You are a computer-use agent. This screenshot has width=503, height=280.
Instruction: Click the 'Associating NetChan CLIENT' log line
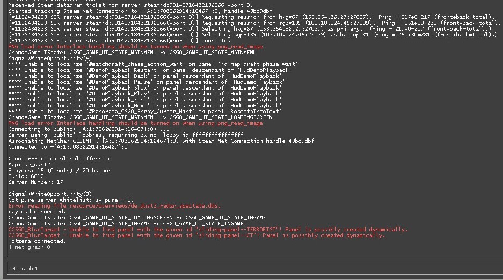point(161,141)
